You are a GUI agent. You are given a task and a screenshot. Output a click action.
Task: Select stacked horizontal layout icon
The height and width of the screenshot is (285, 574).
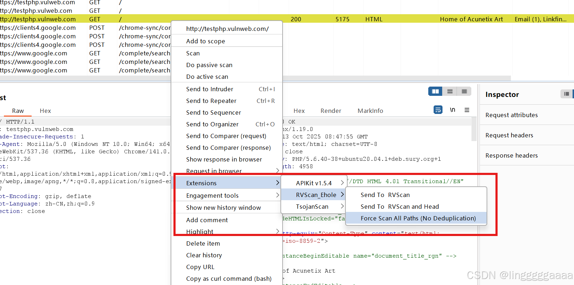[x=450, y=92]
